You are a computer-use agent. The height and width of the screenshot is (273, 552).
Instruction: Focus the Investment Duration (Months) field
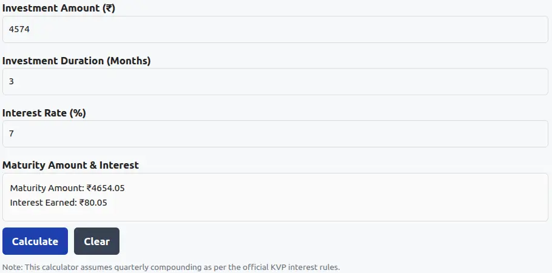[x=275, y=81]
